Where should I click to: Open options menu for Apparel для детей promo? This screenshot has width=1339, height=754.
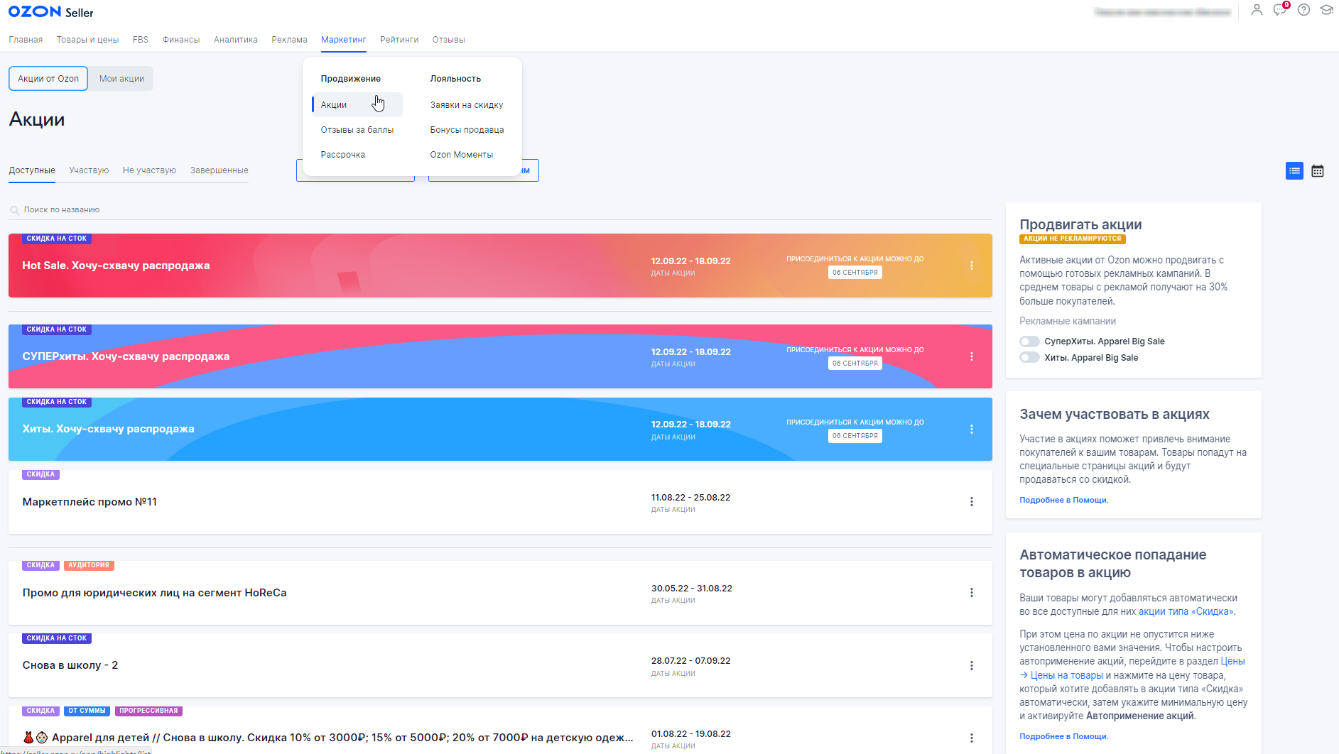(972, 738)
